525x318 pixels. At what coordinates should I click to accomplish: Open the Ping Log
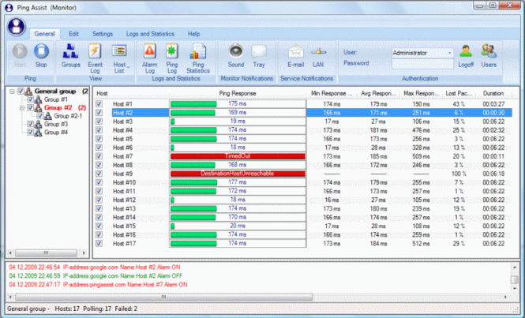pyautogui.click(x=172, y=51)
